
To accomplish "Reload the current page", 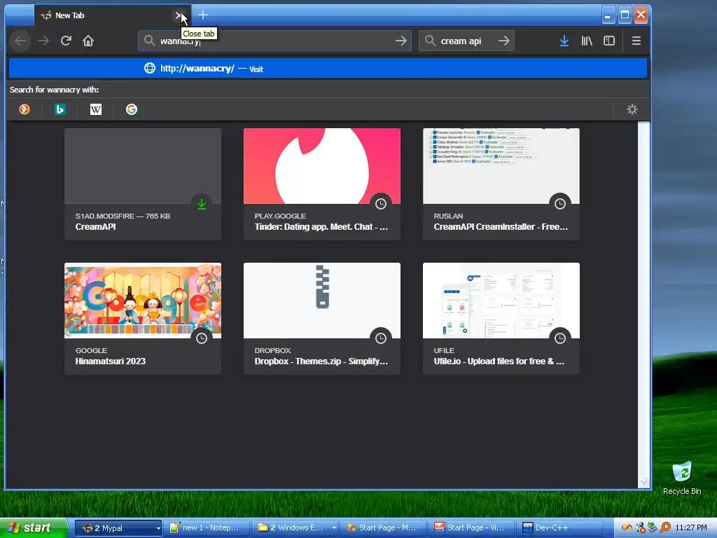I will pyautogui.click(x=66, y=41).
